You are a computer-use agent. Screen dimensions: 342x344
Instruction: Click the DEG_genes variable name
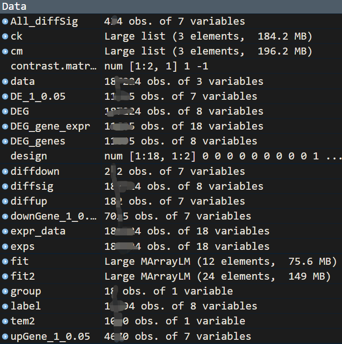[38, 141]
